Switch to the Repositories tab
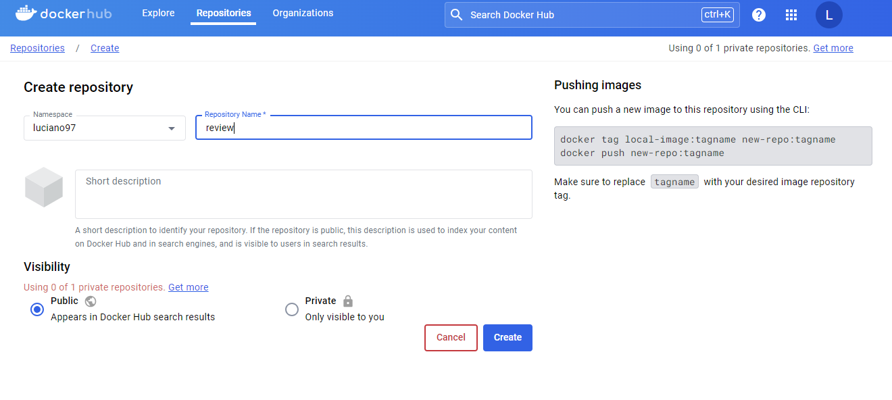This screenshot has width=892, height=400. [224, 13]
